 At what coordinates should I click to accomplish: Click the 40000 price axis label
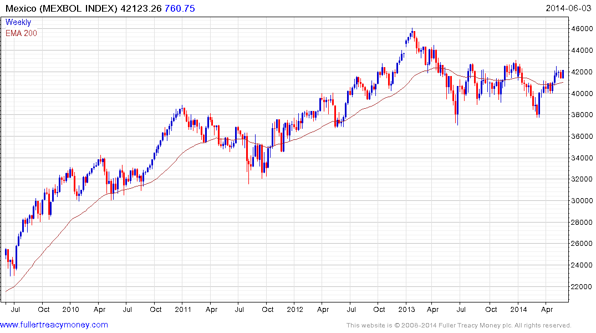click(x=582, y=93)
